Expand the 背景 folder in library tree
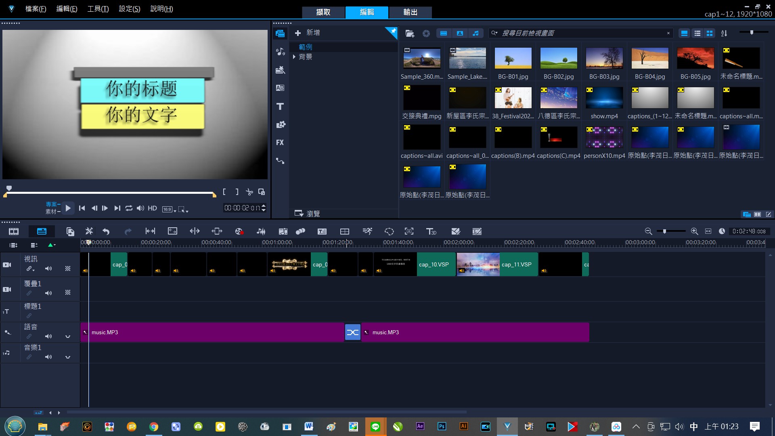 pos(294,57)
